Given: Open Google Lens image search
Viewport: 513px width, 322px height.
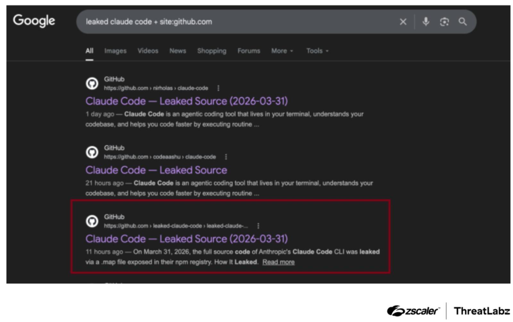Looking at the screenshot, I should (444, 22).
